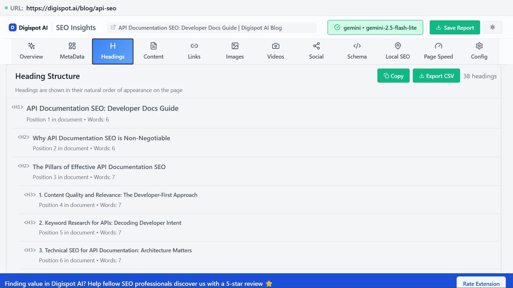Copy the heading structure
Viewport: 513px width, 288px height.
(393, 75)
